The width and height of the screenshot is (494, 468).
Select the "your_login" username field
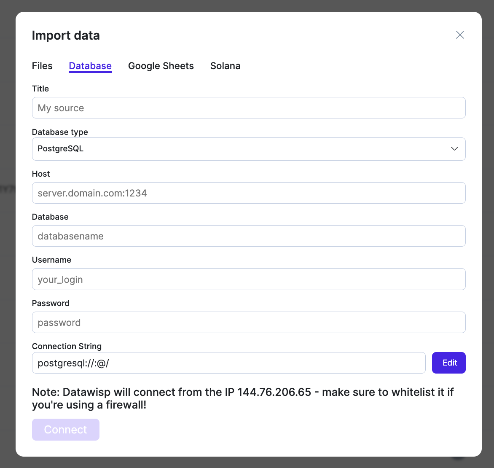point(249,279)
